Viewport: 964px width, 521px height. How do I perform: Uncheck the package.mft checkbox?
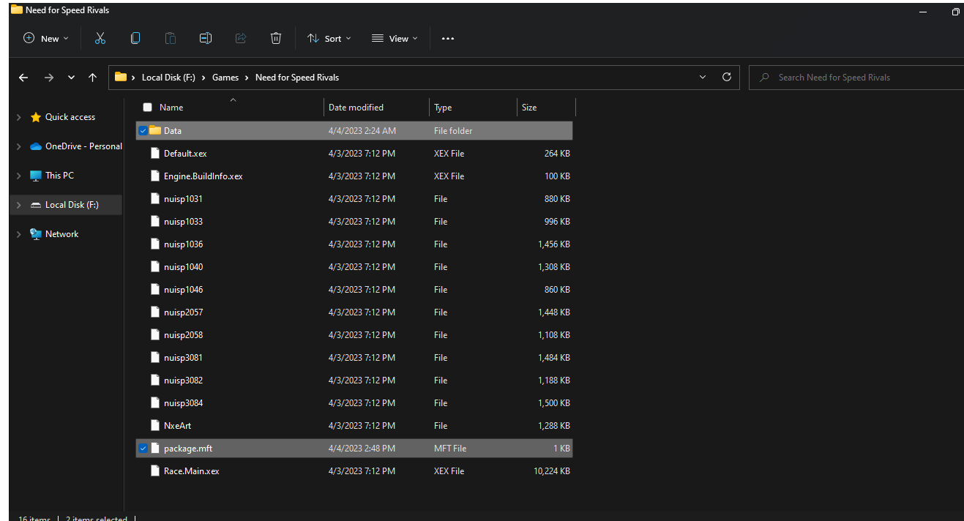pos(143,449)
